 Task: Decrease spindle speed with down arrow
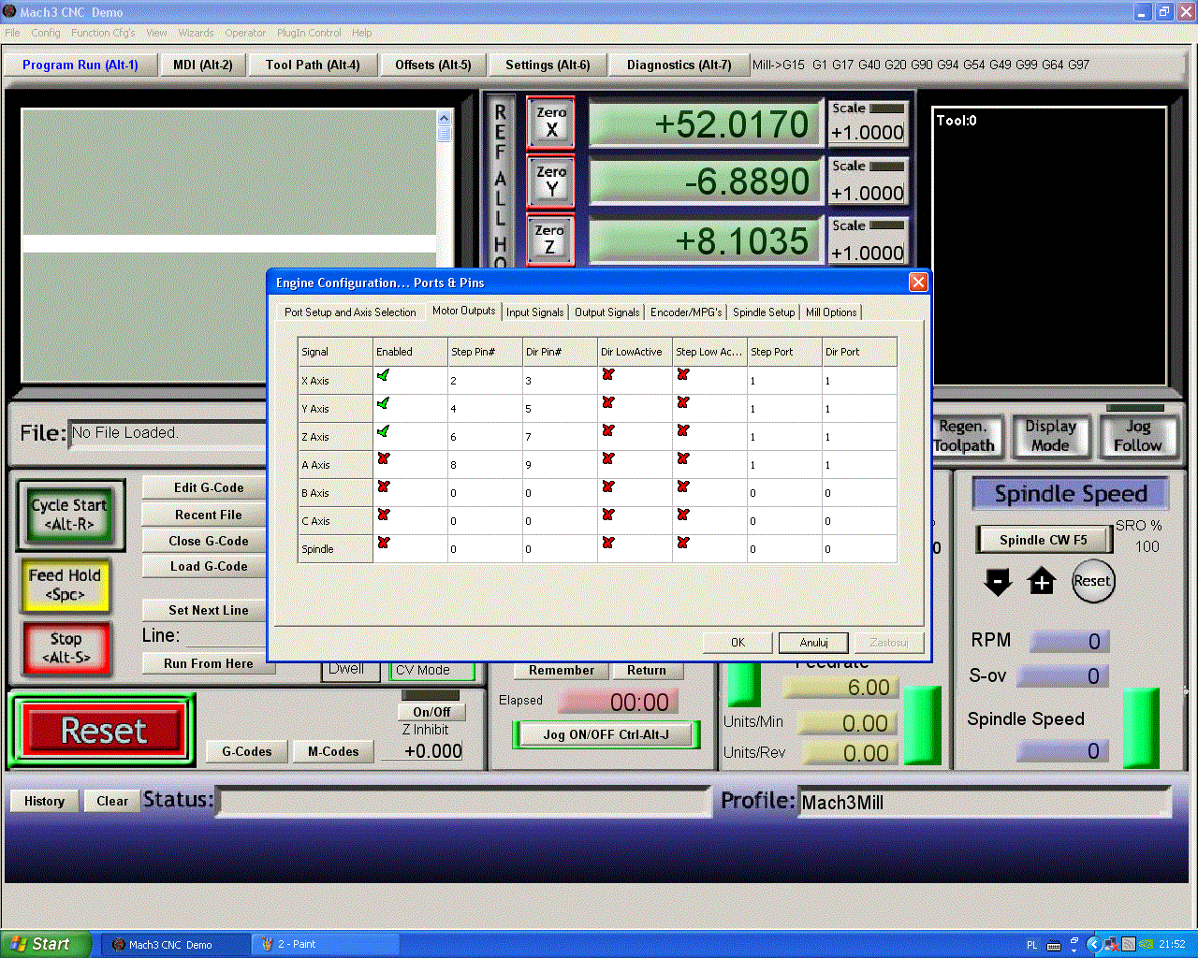(x=998, y=582)
